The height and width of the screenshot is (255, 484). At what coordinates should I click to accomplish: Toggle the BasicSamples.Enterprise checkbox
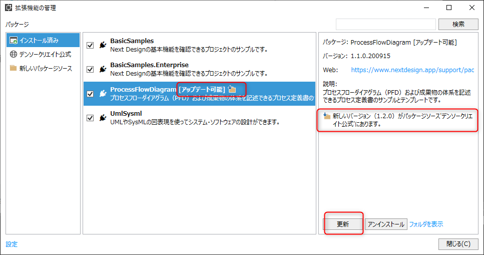(x=91, y=70)
